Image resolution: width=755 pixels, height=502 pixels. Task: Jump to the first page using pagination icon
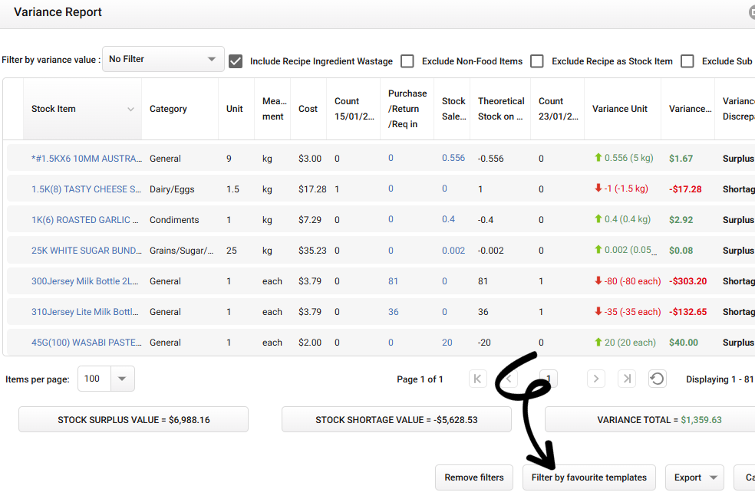click(x=477, y=379)
